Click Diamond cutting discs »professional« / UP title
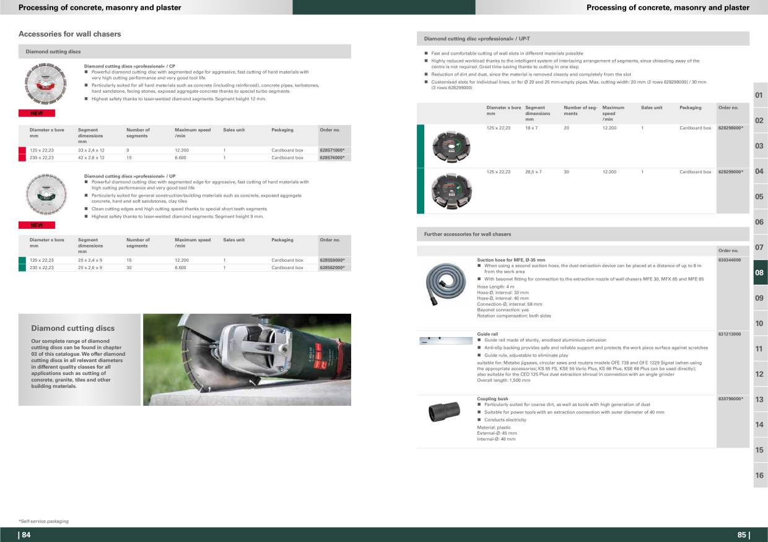This screenshot has height=542, width=768. [129, 176]
